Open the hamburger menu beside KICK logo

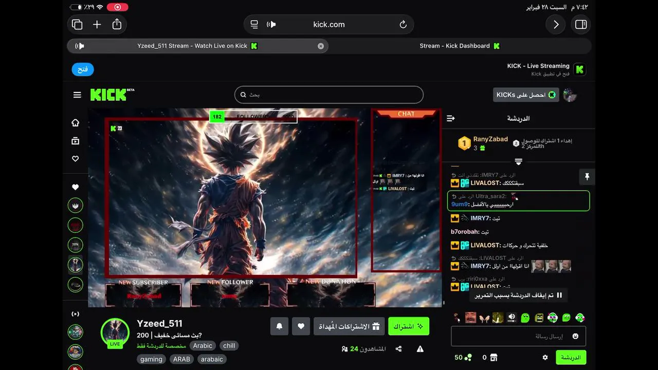click(77, 95)
